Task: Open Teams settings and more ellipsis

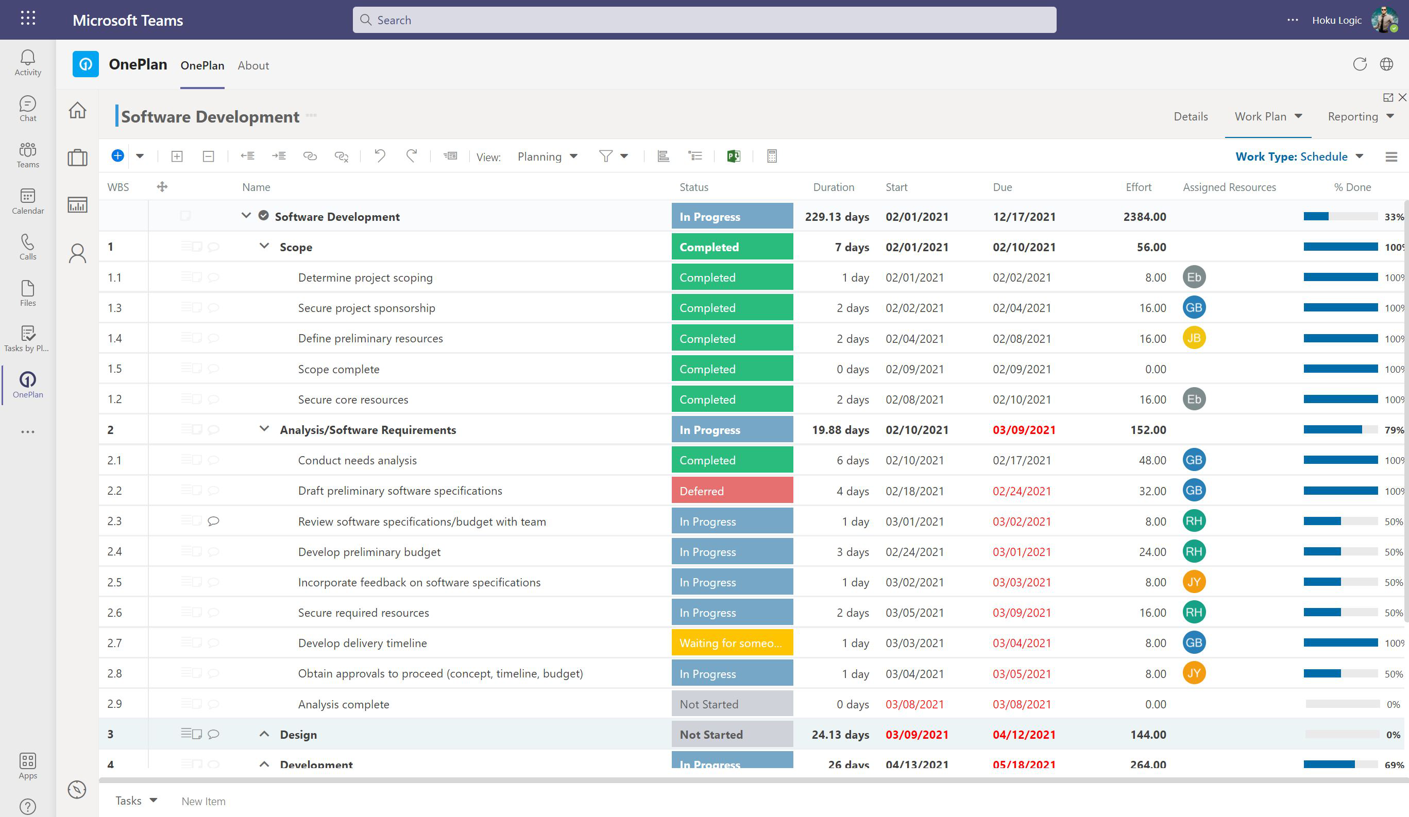Action: click(x=1293, y=20)
